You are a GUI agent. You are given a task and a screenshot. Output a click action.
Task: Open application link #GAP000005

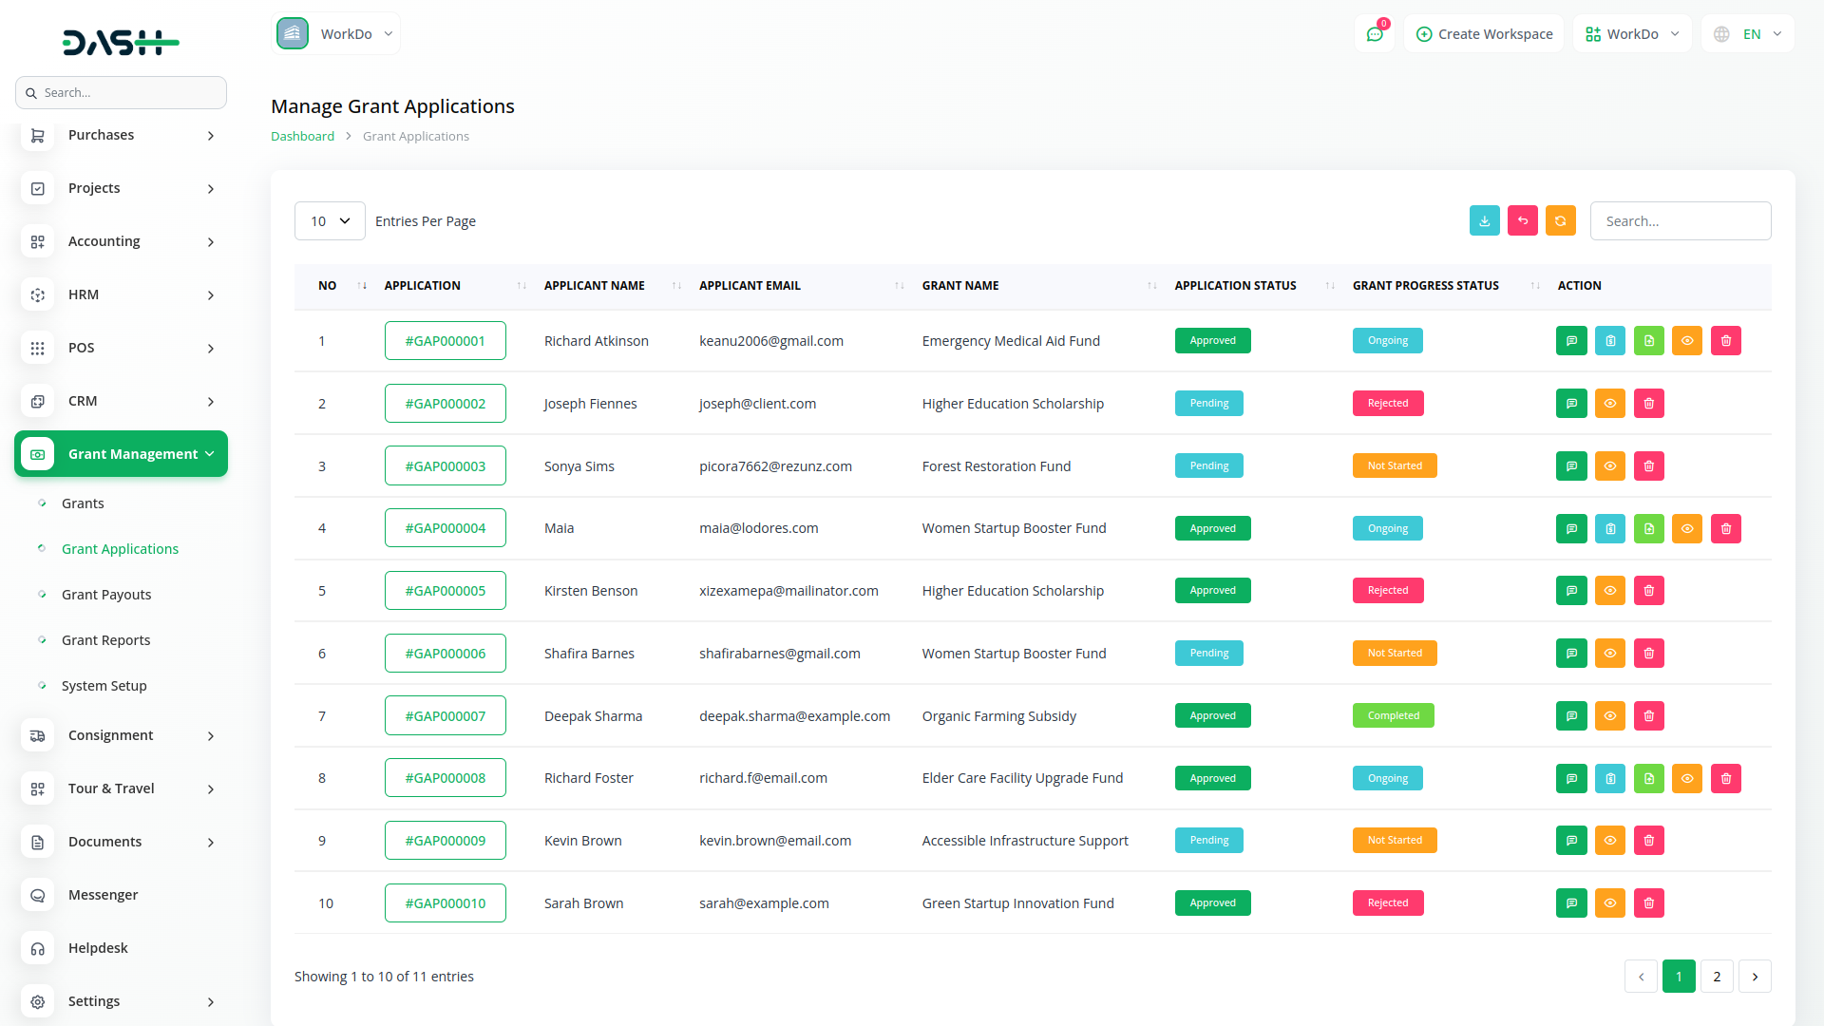445,591
